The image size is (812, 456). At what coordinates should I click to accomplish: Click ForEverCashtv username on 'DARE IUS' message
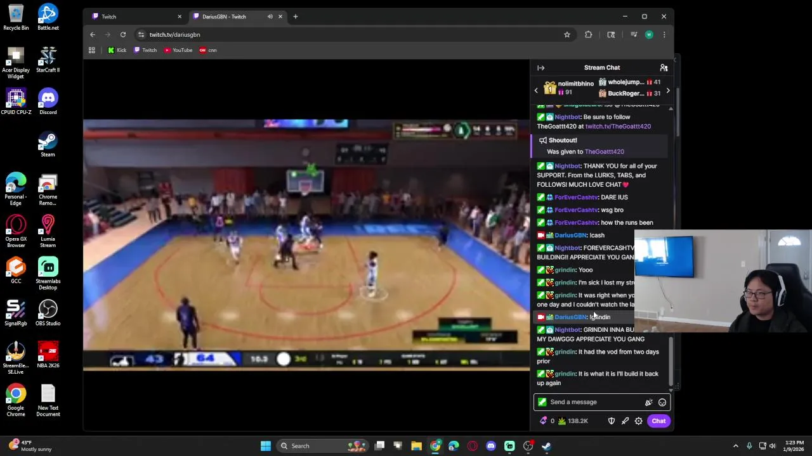(575, 198)
